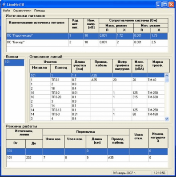Image resolution: width=176 pixels, height=177 pixels.
Task: Open the Помощь menu
Action: click(x=40, y=11)
